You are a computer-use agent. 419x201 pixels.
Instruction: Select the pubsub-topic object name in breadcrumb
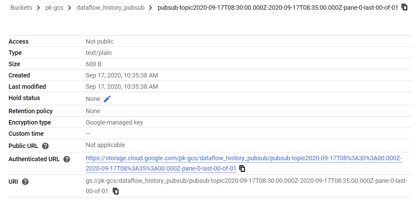point(278,8)
